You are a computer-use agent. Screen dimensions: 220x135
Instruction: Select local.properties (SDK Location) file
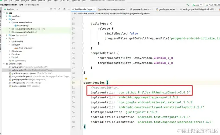click(24, 86)
